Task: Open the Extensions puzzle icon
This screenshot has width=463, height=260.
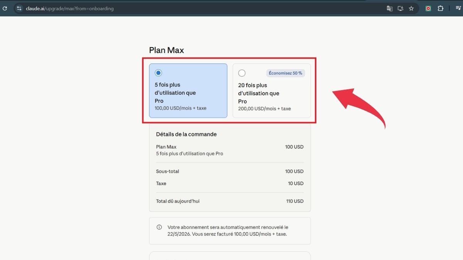Action: [441, 8]
